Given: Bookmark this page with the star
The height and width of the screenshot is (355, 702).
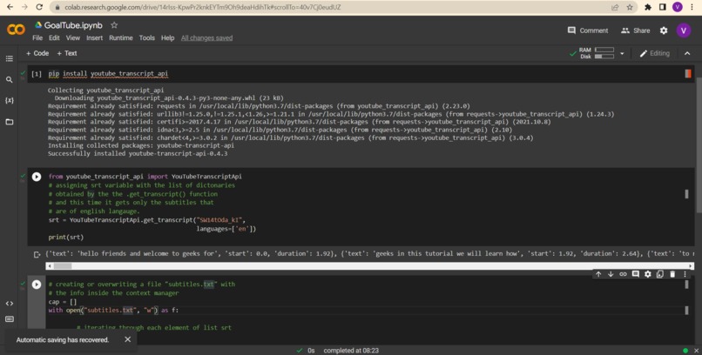Looking at the screenshot, I should [x=630, y=7].
